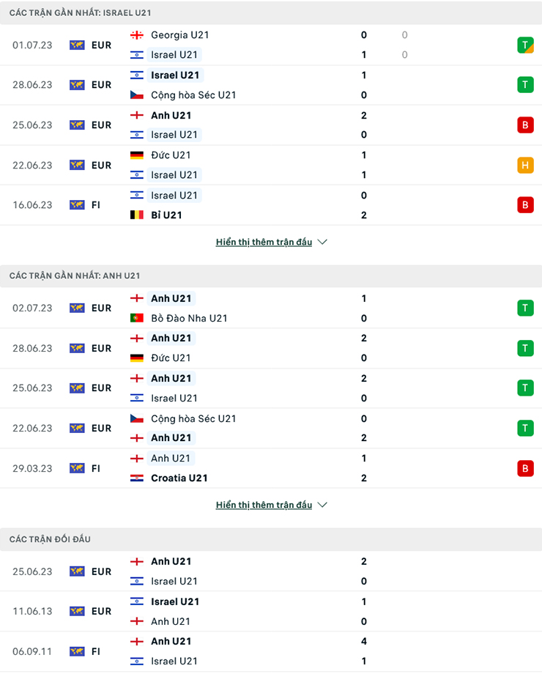Select the Các trận gần nhất: Anh U21 header

coord(74,276)
